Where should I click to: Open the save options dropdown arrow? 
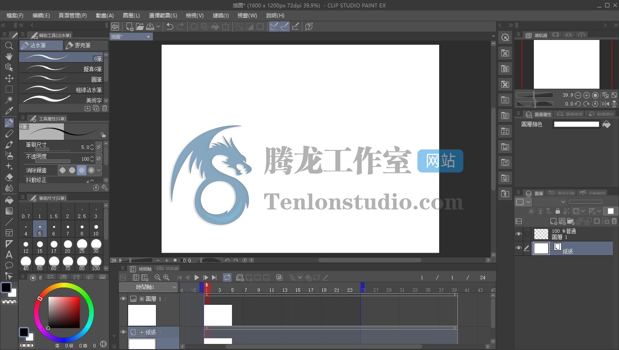click(158, 26)
